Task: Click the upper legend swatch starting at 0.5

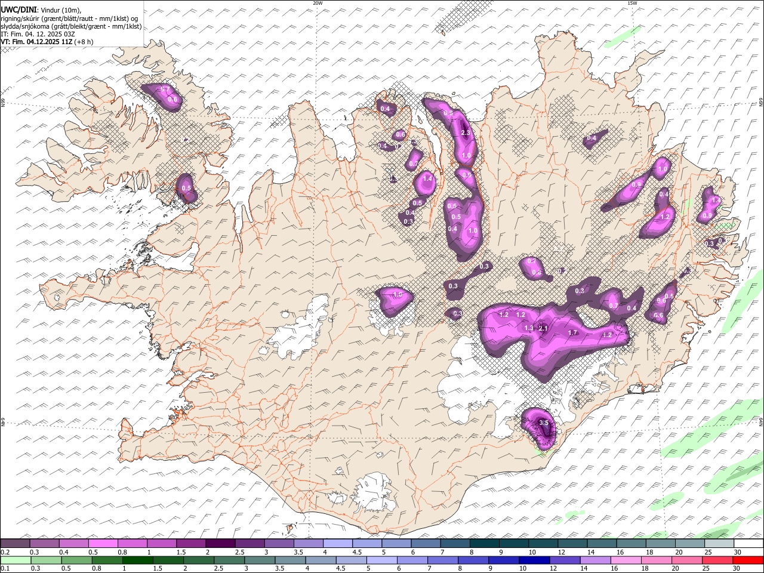Action: [x=103, y=544]
